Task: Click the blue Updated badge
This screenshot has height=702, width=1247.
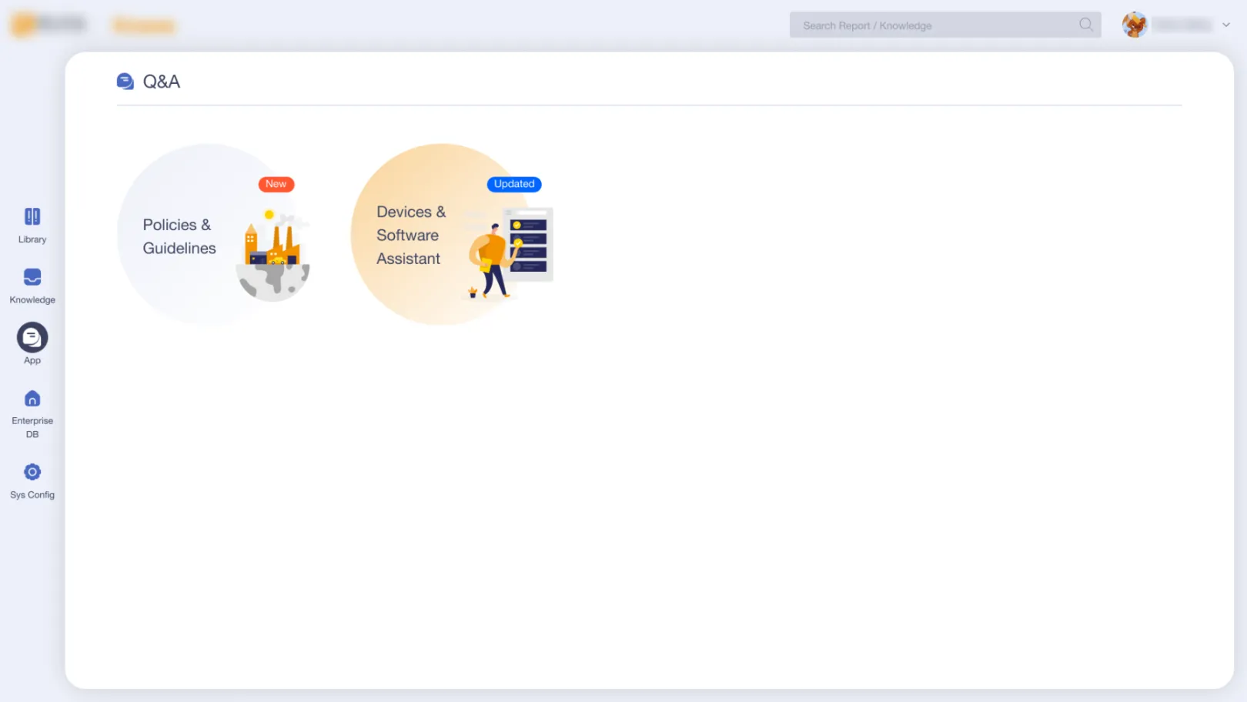Action: 514,184
